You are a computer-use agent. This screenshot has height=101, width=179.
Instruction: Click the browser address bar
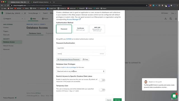pyautogui.click(x=79, y=5)
